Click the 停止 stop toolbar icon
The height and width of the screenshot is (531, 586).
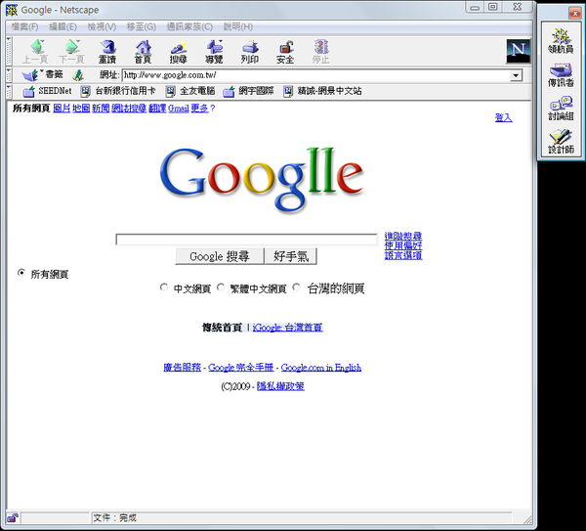tap(321, 51)
